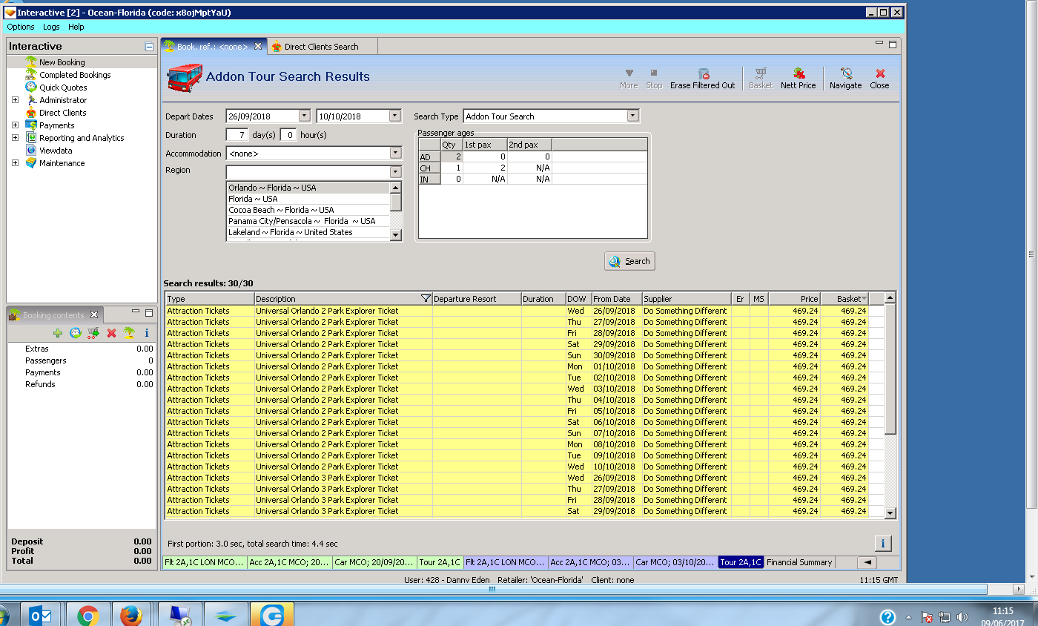Expand the Reporting and Analytics node
Image resolution: width=1038 pixels, height=626 pixels.
coord(15,138)
